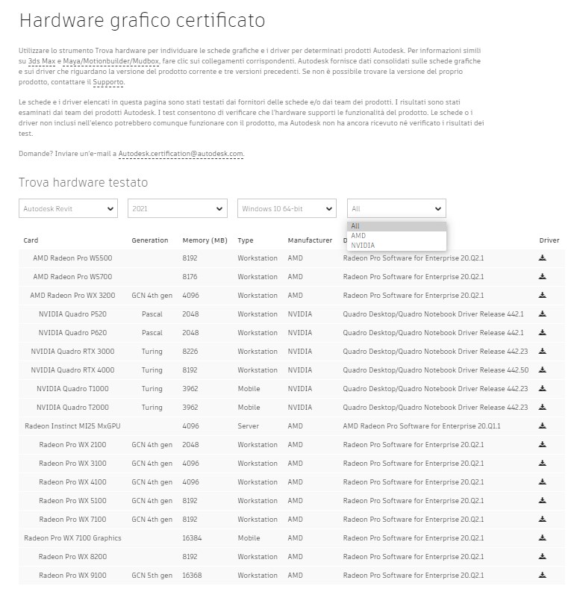Download driver for NVIDIA Quadro RTX 3000
The image size is (574, 589).
[542, 351]
